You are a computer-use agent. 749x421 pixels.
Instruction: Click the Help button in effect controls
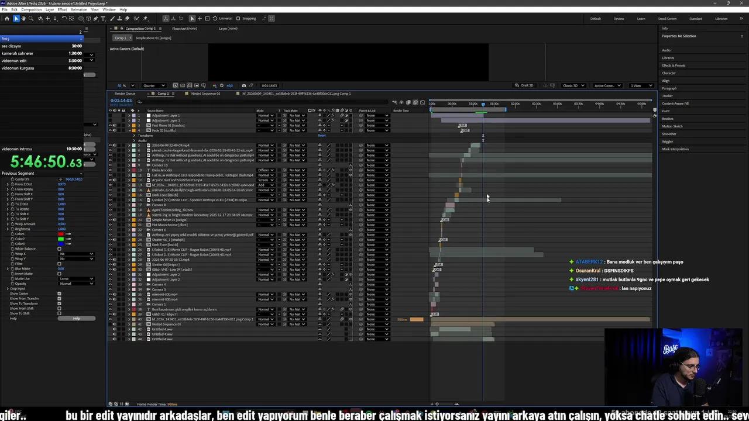pyautogui.click(x=76, y=318)
